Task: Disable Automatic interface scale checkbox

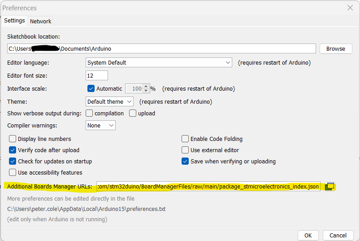Action: pos(91,89)
